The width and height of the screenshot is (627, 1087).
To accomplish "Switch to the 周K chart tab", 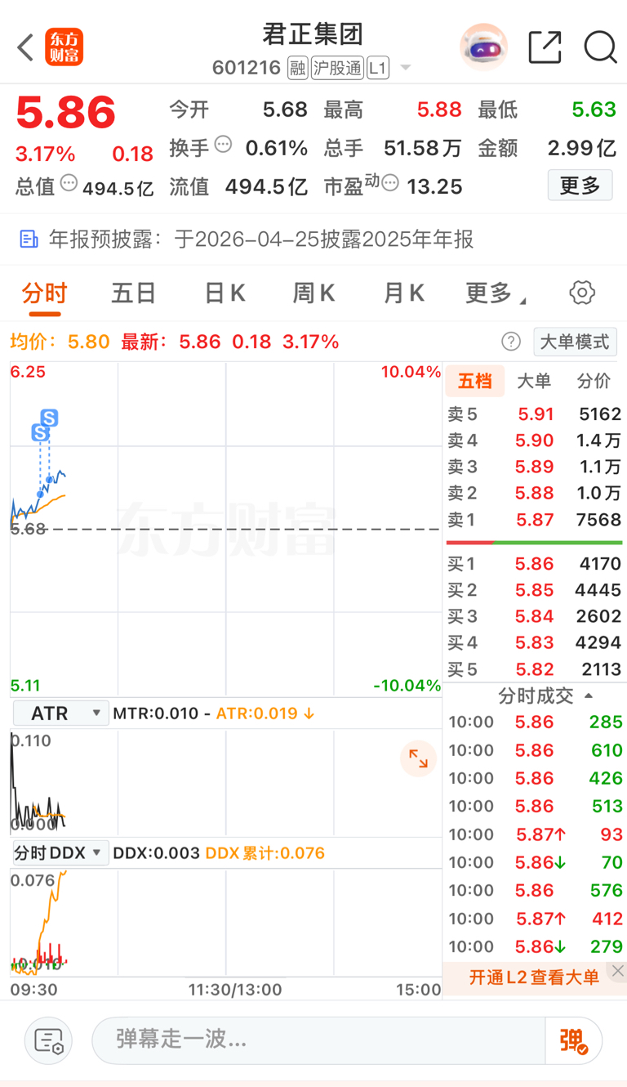I will (314, 293).
